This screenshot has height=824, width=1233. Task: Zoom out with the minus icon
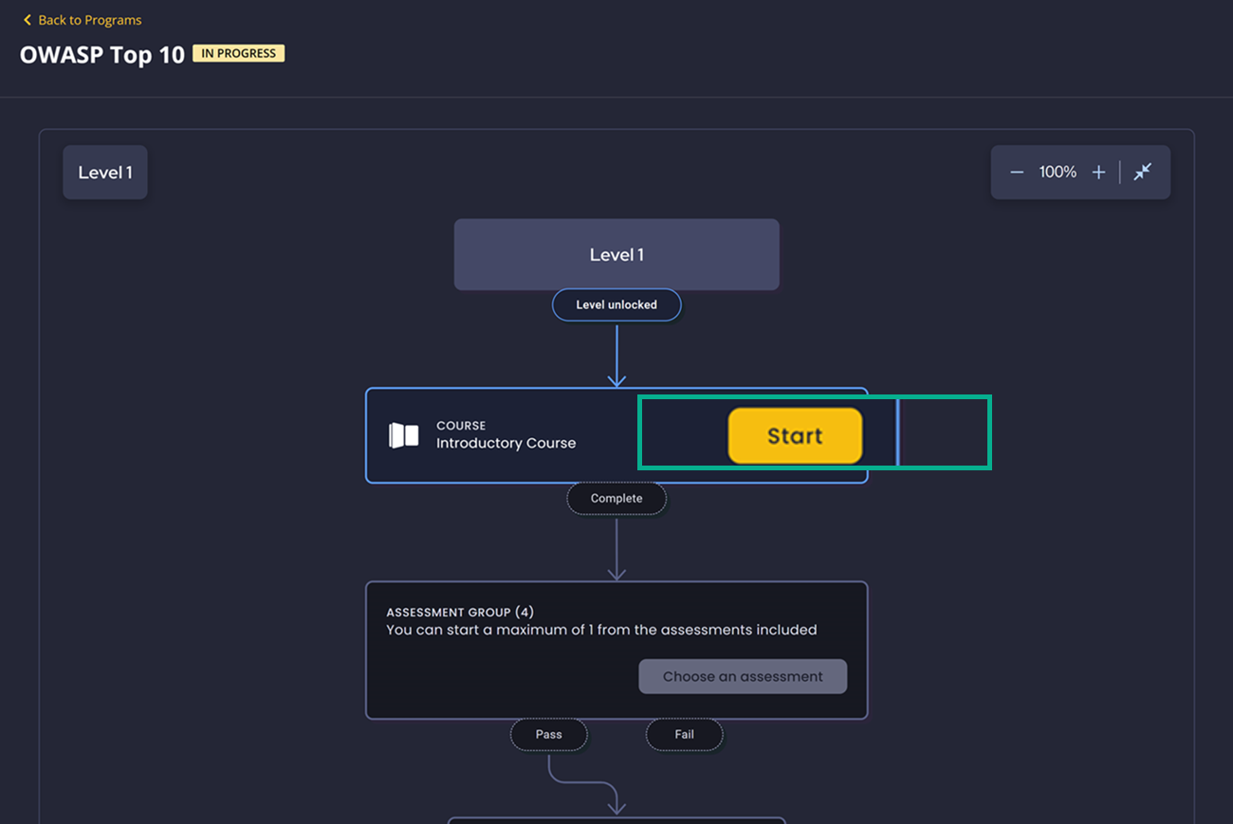(x=1017, y=173)
